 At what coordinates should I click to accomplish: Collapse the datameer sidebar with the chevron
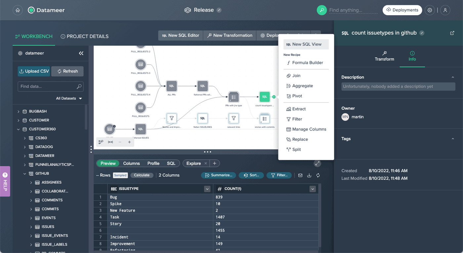pos(81,53)
